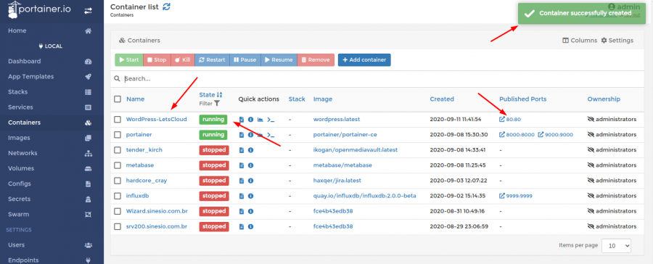This screenshot has height=264, width=653.
Task: Sort by the Ownership column header
Action: pyautogui.click(x=604, y=99)
